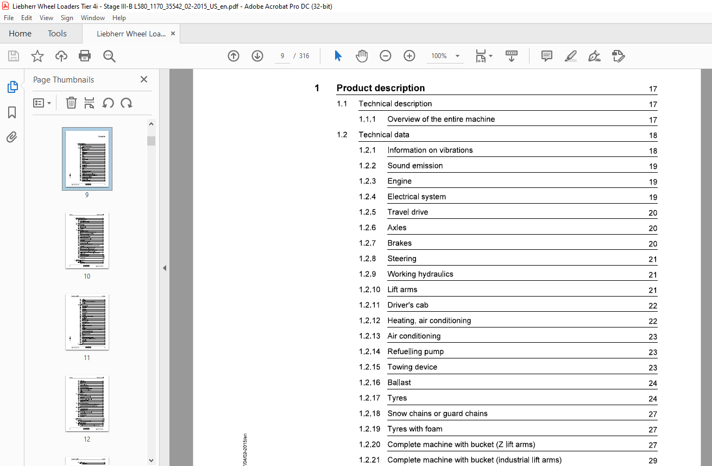712x466 pixels.
Task: Switch to the Home tab
Action: pos(20,34)
